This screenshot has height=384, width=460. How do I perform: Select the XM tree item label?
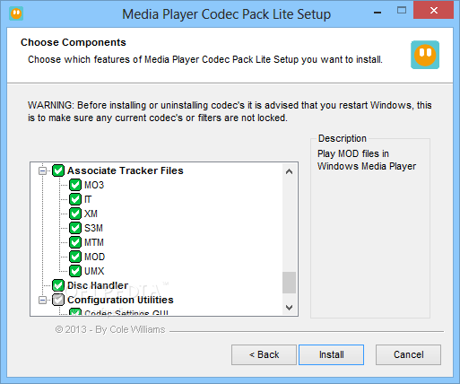coord(91,214)
